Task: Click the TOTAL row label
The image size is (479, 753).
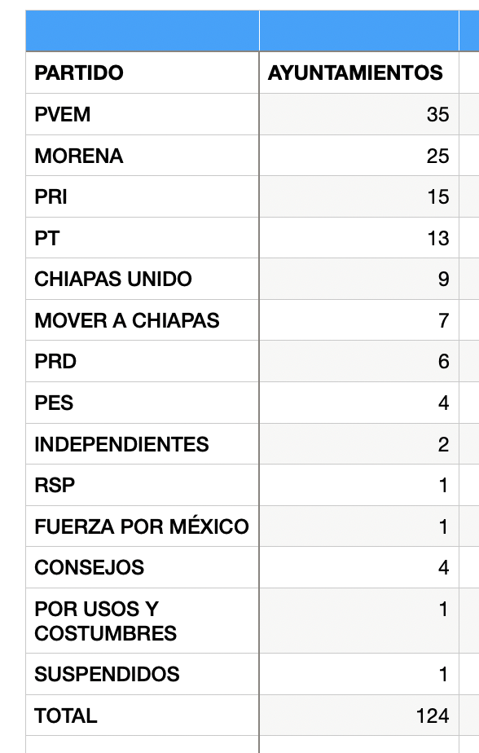Action: coord(142,715)
